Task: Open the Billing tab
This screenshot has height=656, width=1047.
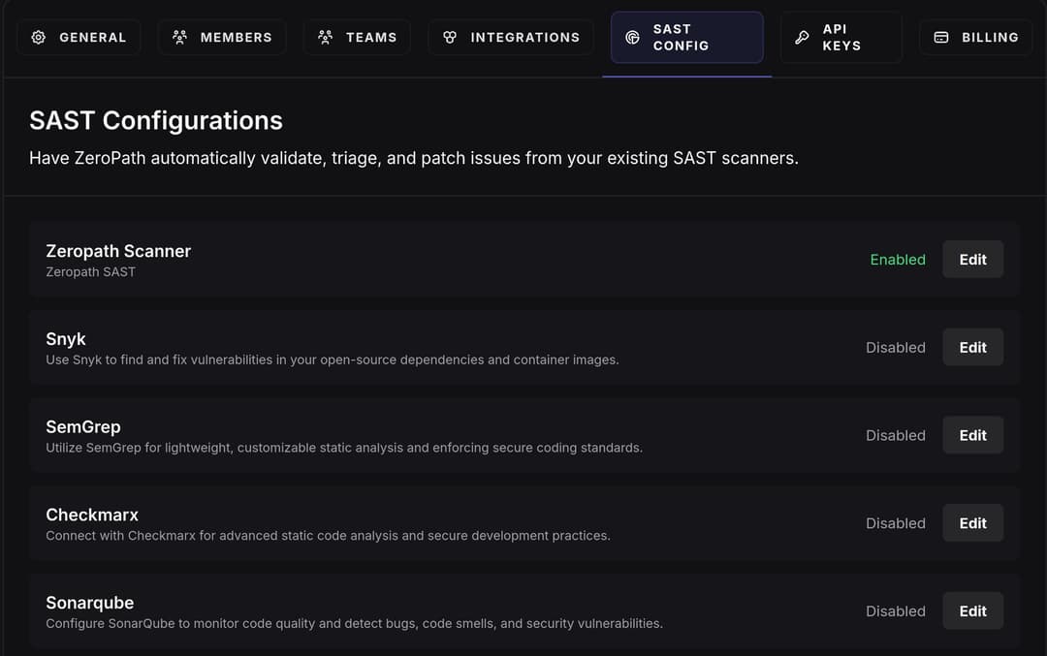Action: (x=975, y=37)
